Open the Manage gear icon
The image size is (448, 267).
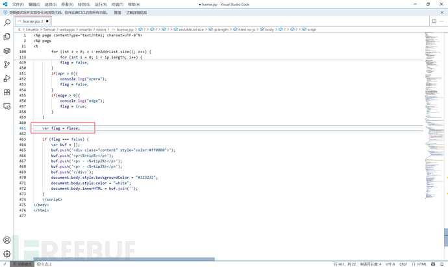tap(7, 253)
